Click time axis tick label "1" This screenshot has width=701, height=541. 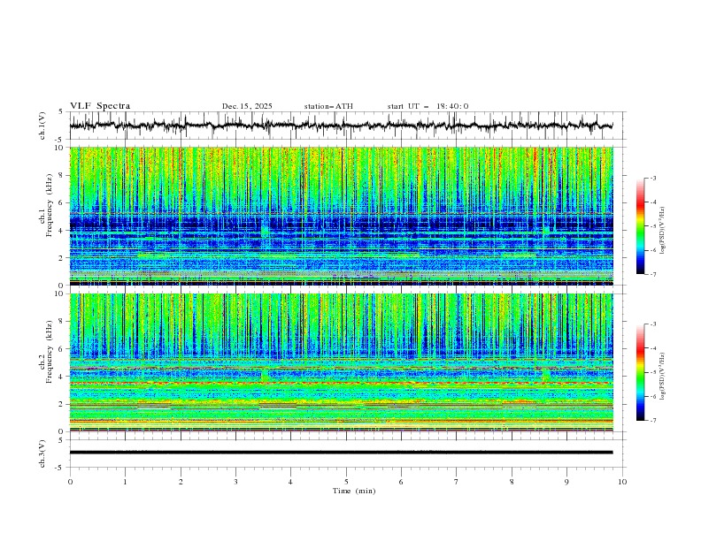pyautogui.click(x=125, y=482)
